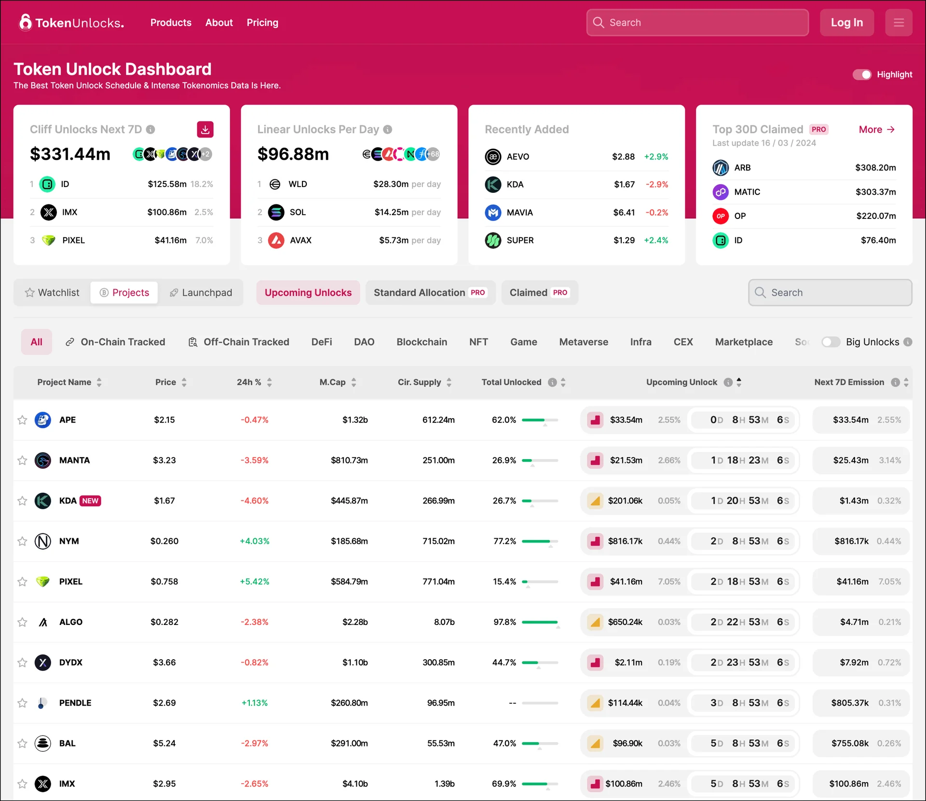Open the hamburger menu icon
Viewport: 926px width, 801px height.
pos(898,23)
